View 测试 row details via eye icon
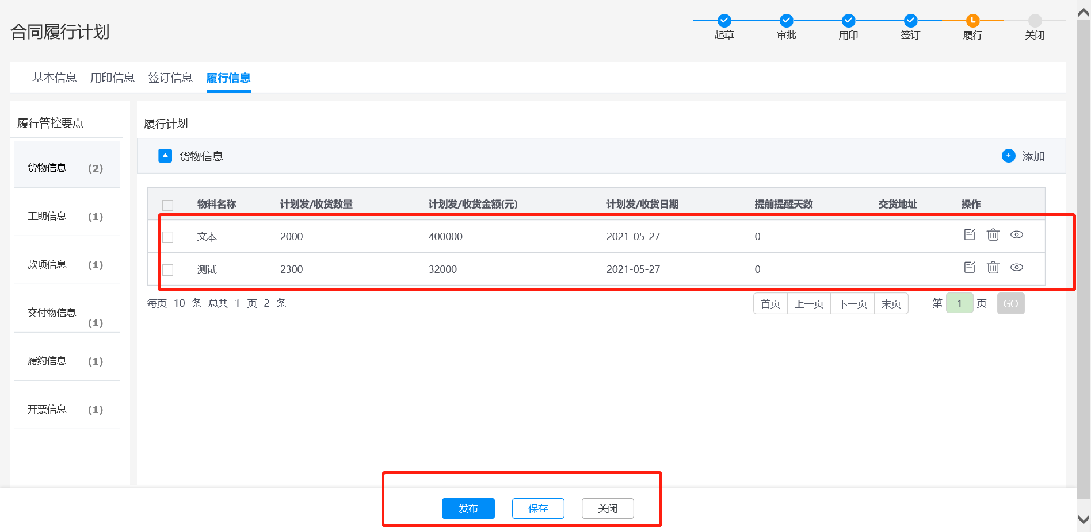Image resolution: width=1091 pixels, height=532 pixels. pyautogui.click(x=1017, y=267)
